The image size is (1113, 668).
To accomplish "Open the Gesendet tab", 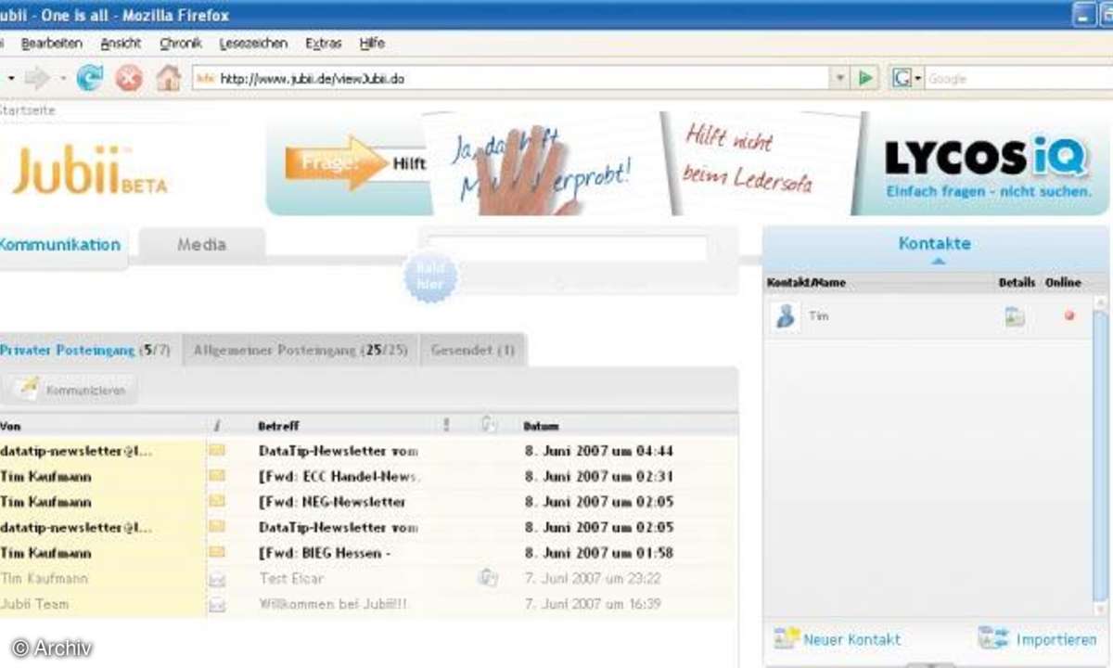I will point(473,350).
